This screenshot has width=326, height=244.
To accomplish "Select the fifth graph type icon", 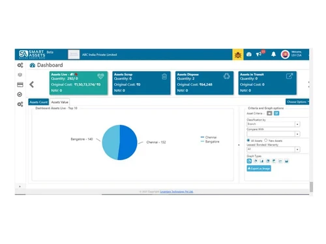I will tap(274, 161).
